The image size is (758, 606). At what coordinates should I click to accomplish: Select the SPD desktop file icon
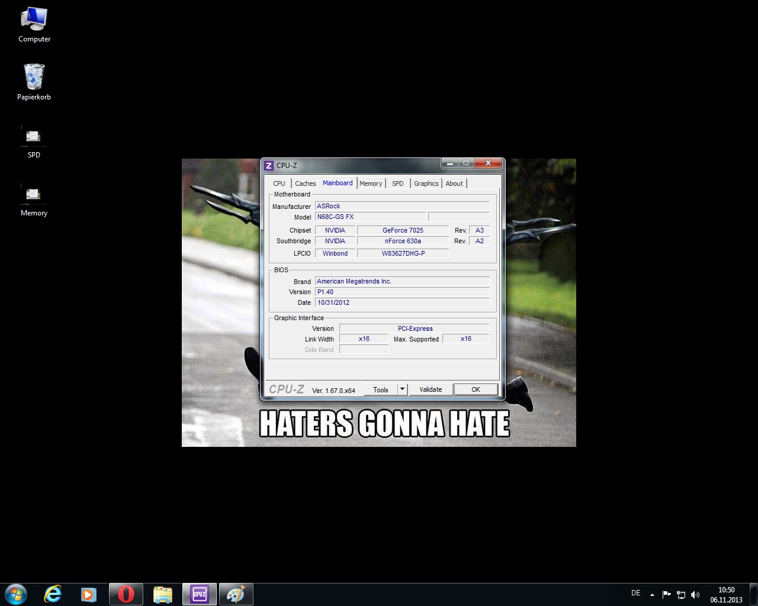click(x=34, y=142)
